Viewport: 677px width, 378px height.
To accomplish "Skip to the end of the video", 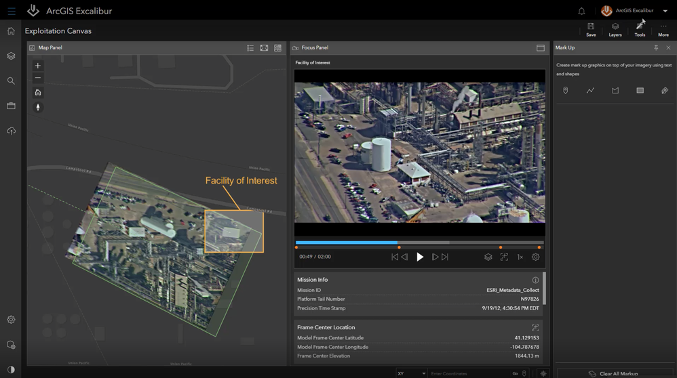I will click(445, 257).
